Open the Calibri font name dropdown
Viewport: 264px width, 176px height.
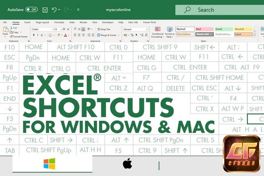[x=53, y=29]
